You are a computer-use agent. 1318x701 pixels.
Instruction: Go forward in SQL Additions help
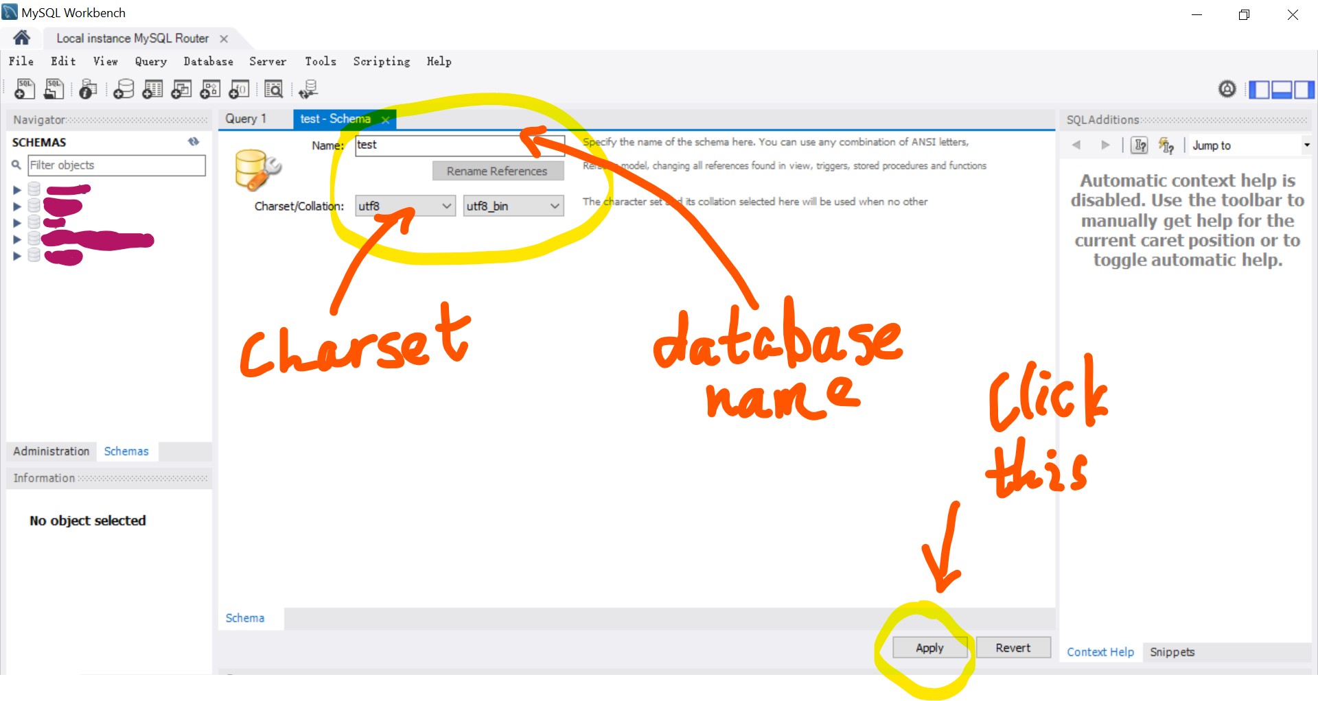click(1105, 145)
